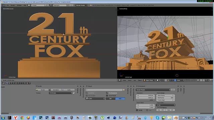Click the viewport shading icon
The width and height of the screenshot is (214, 120).
[x=158, y=80]
